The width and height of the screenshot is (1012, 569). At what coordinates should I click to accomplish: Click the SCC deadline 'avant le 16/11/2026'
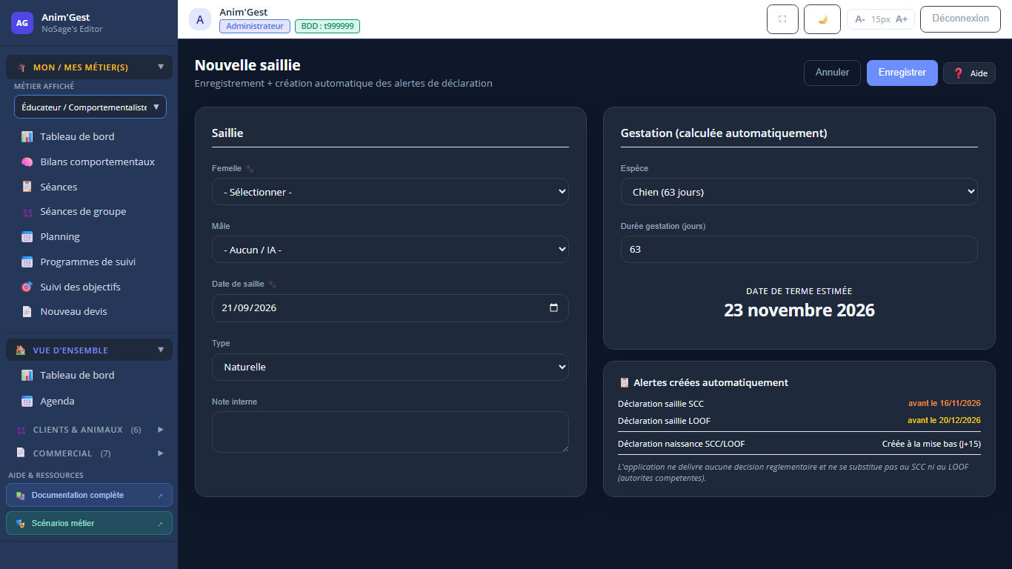945,404
